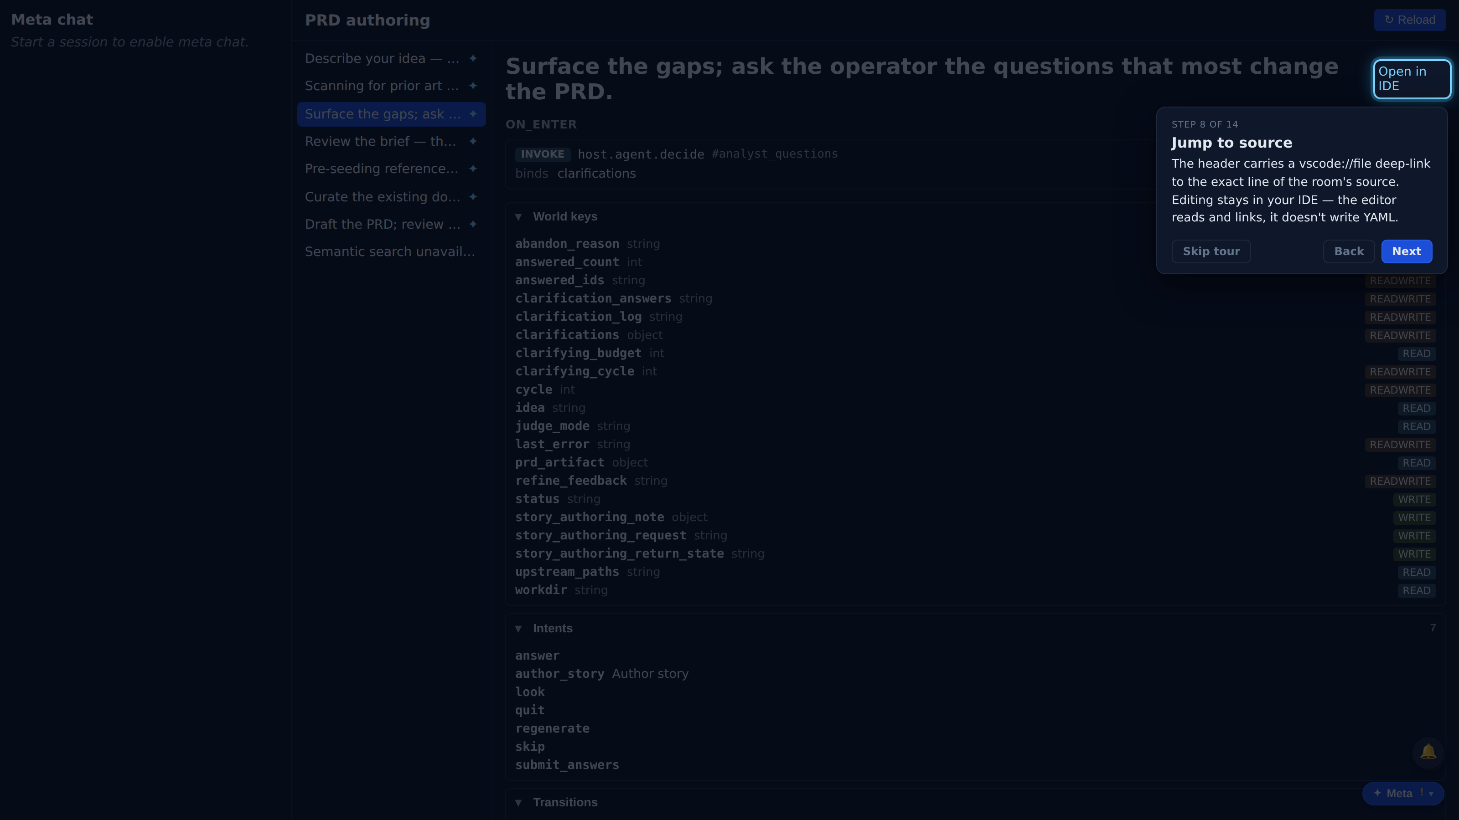Go Back in the tour popup
Viewport: 1459px width, 820px height.
click(x=1349, y=251)
